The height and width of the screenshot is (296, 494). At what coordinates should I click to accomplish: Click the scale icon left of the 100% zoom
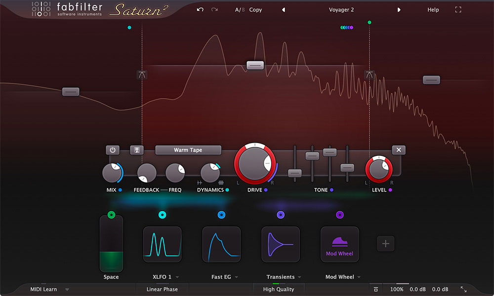click(x=375, y=289)
